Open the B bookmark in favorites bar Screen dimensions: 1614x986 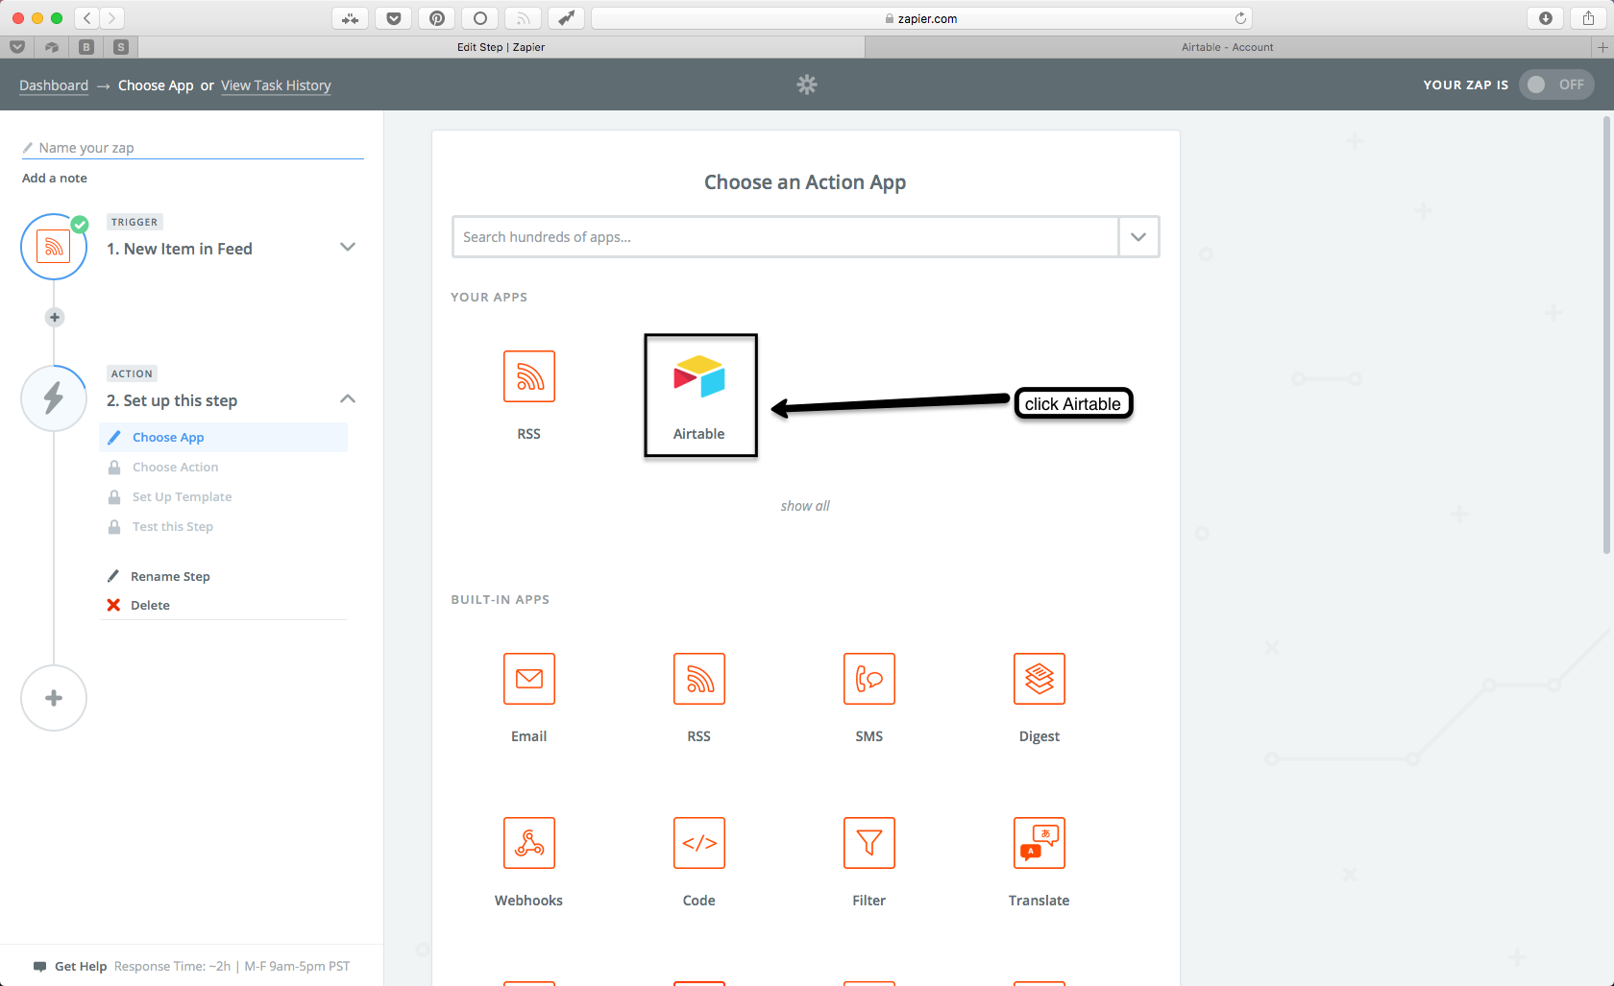[86, 47]
